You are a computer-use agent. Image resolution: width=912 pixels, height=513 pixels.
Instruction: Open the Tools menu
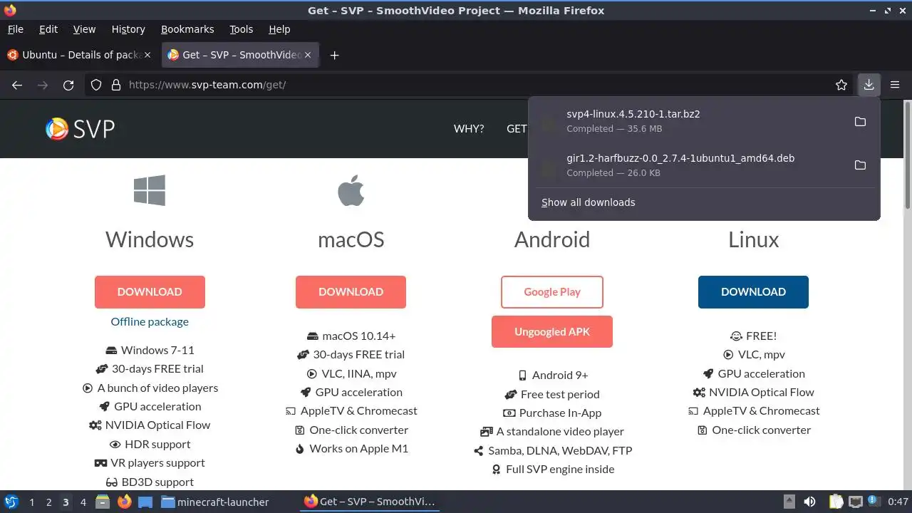[242, 29]
